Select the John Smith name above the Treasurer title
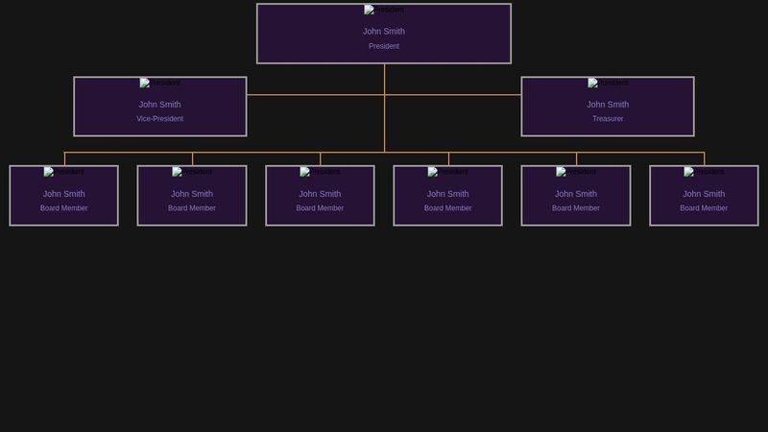This screenshot has width=768, height=432. coord(608,105)
